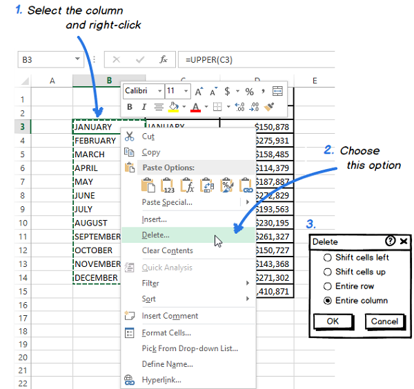Open the font color dropdown arrow

[x=206, y=107]
